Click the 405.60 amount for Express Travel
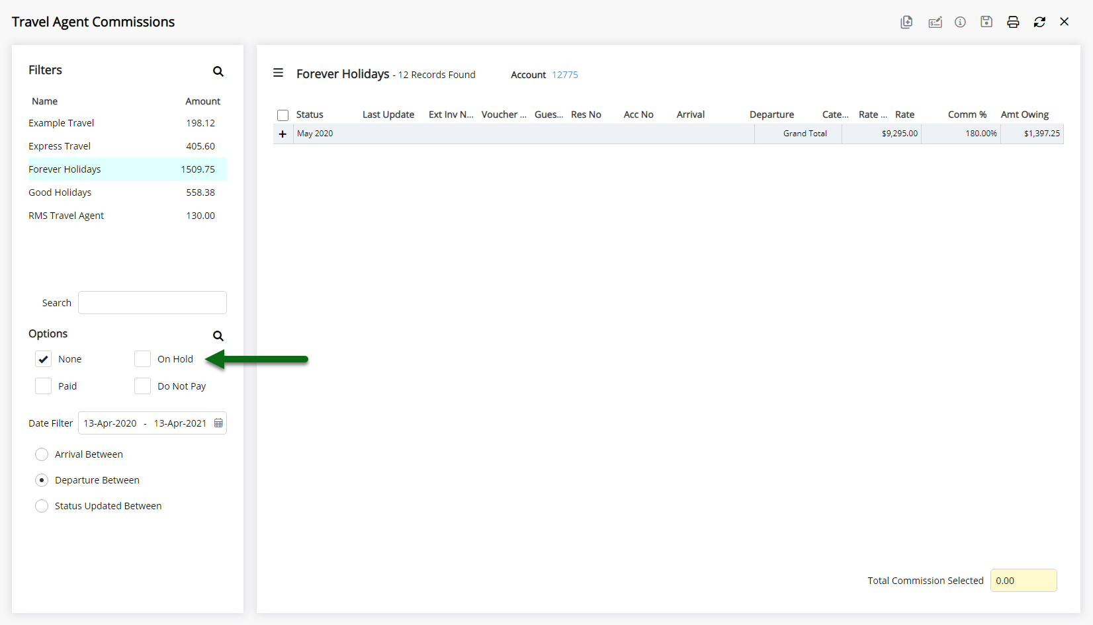Screen dimensions: 1093x625 [200, 146]
